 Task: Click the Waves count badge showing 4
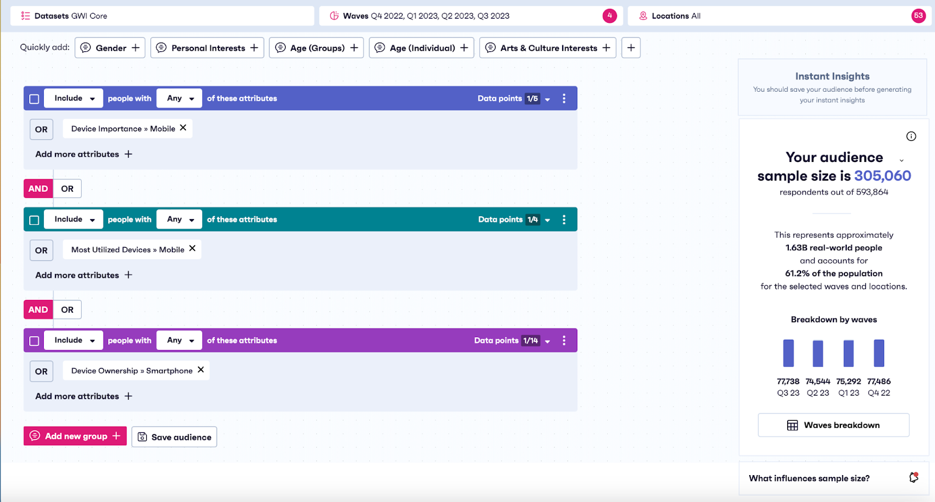coord(610,16)
